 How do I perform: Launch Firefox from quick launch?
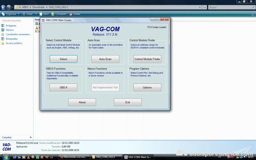pyautogui.click(x=47, y=157)
